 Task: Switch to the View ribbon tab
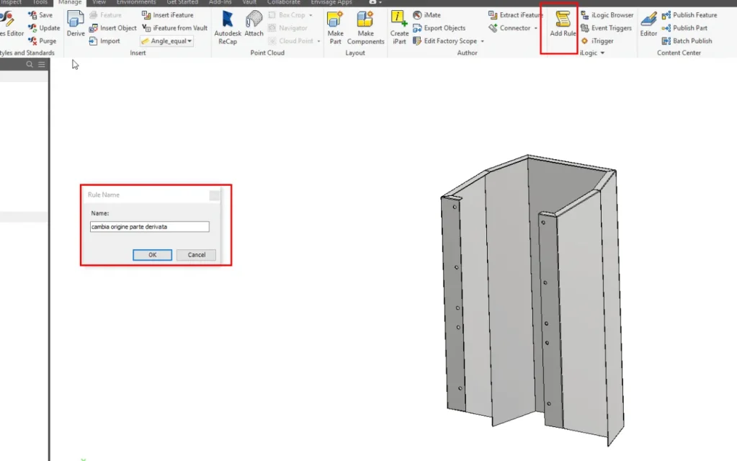click(99, 2)
